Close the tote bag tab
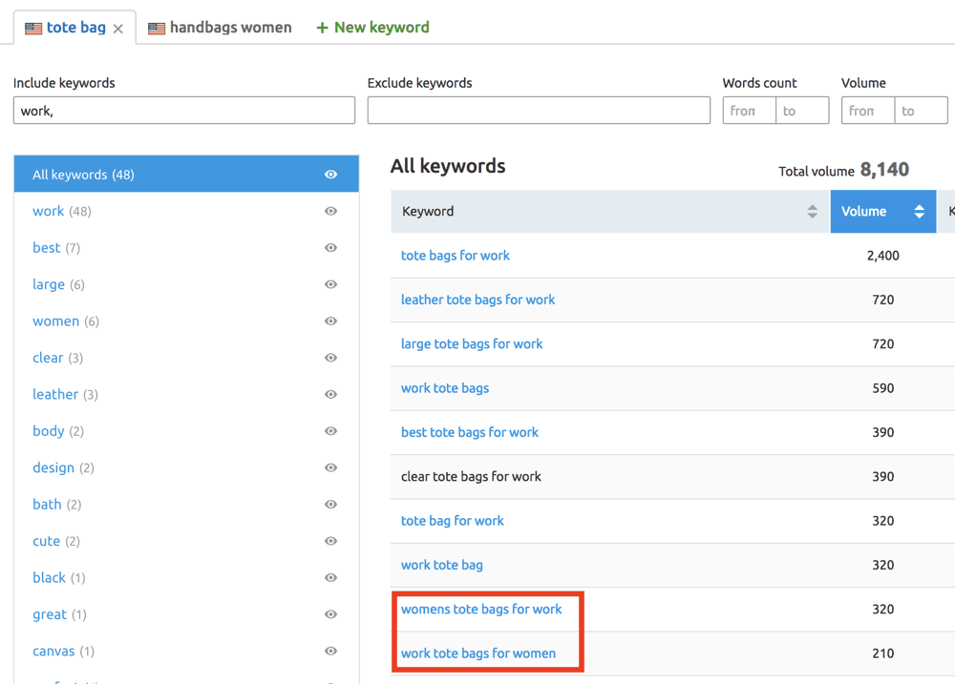Viewport: 955px width, 684px height. 117,28
